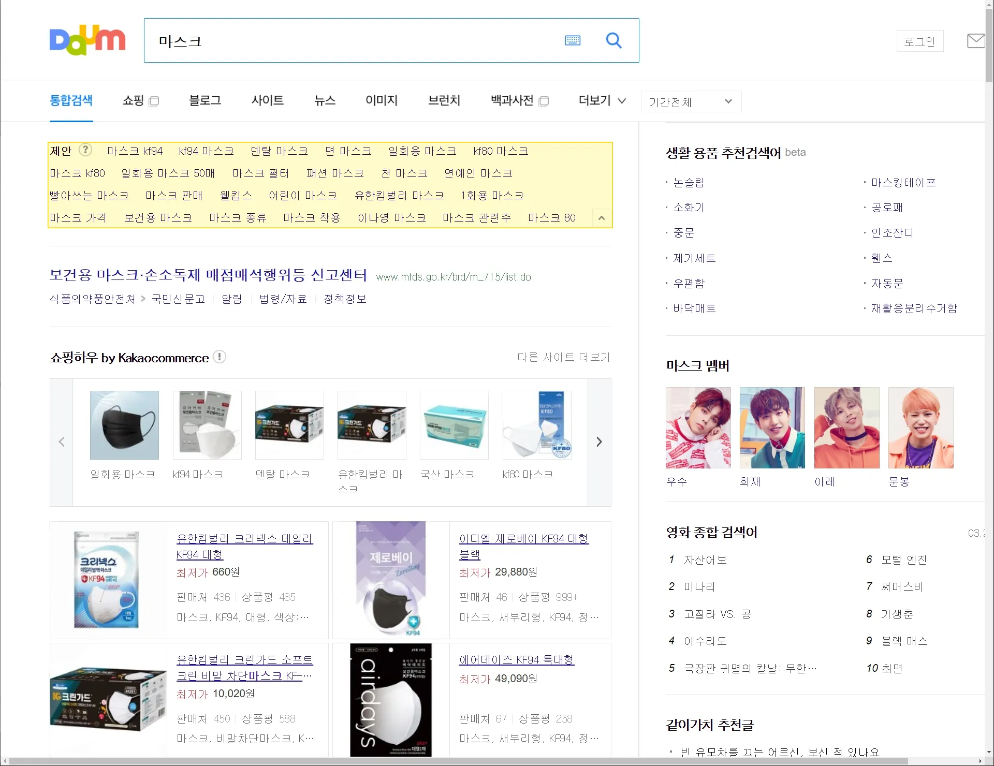This screenshot has height=766, width=994.
Task: Collapse the suggestion box with up chevron
Action: 601,218
